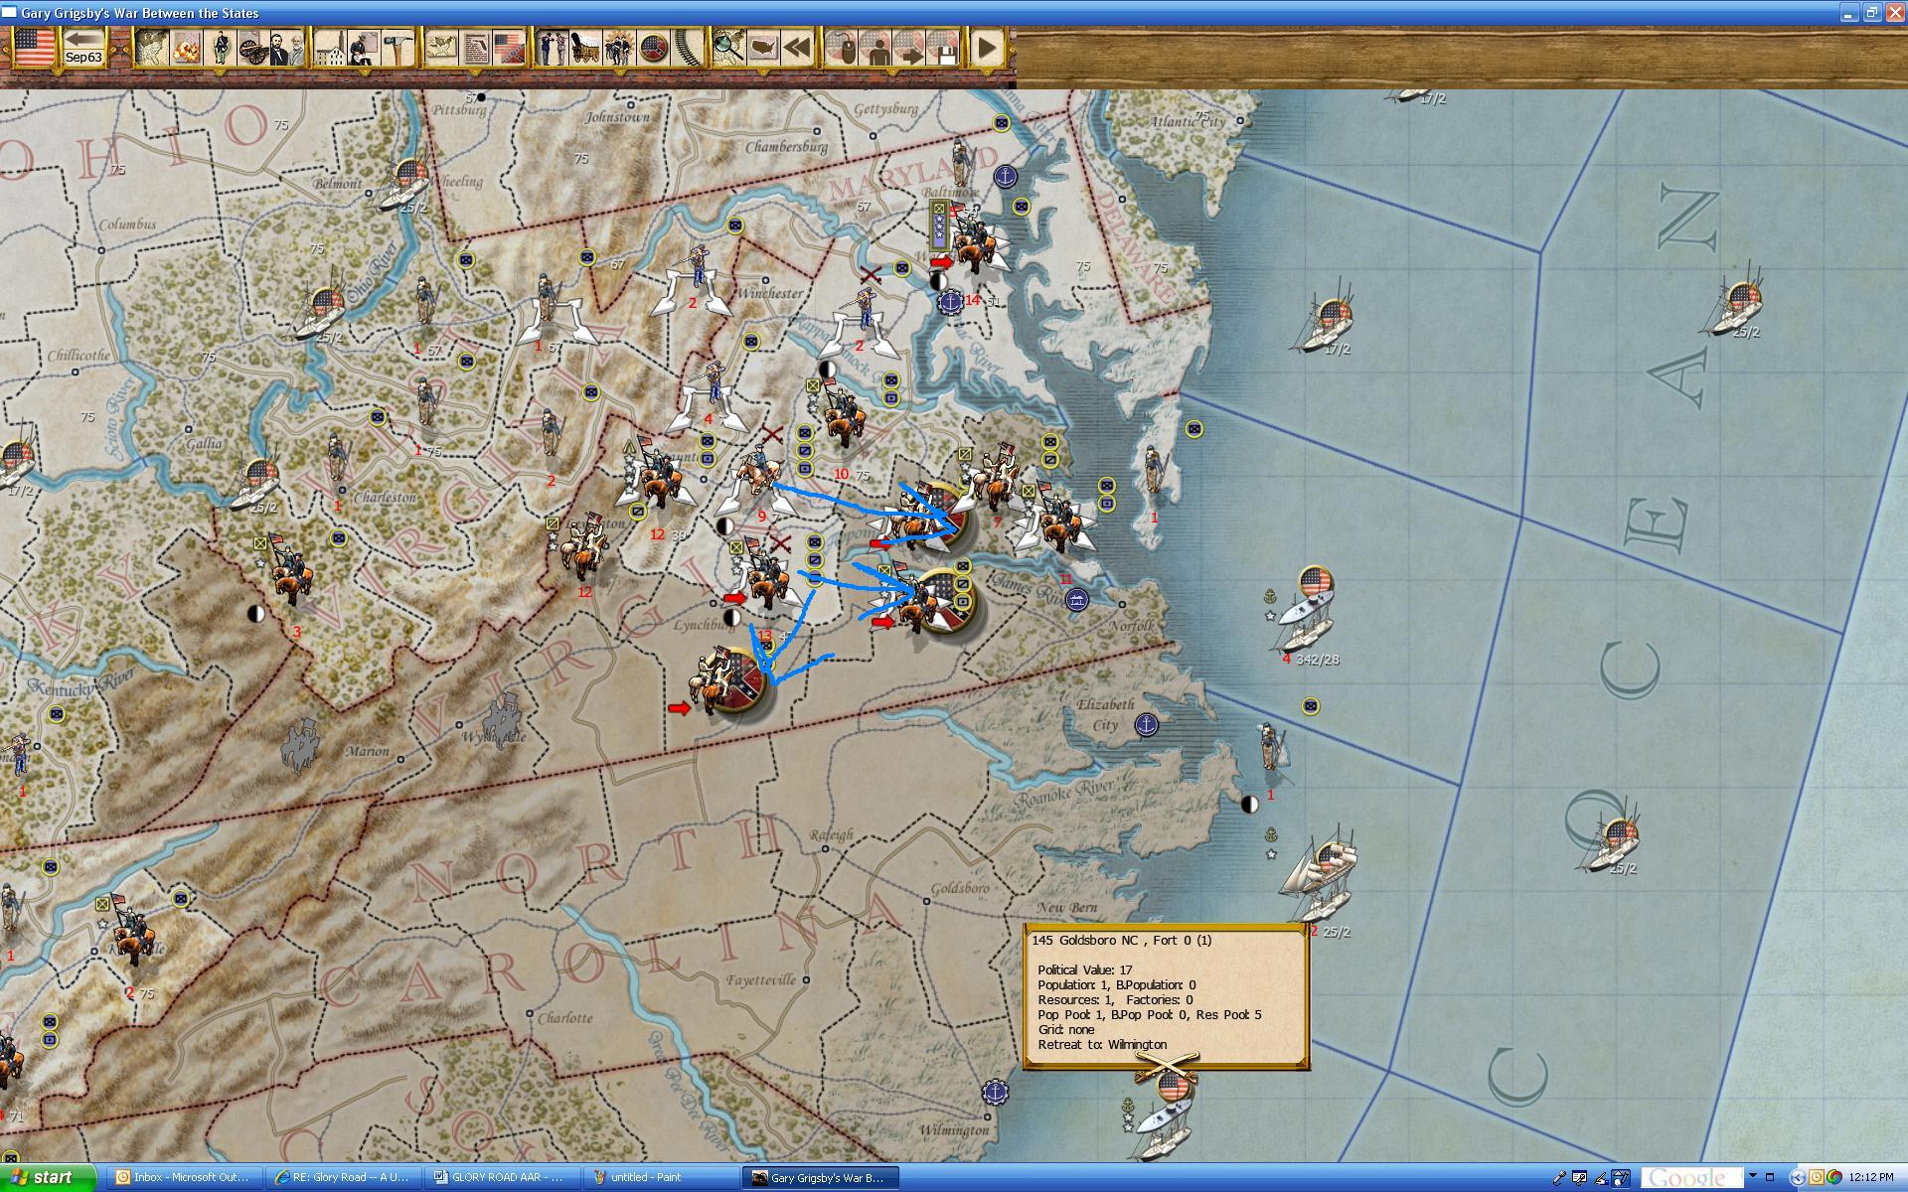This screenshot has height=1192, width=1908.
Task: Select the cannon artillery icon
Action: 252,47
